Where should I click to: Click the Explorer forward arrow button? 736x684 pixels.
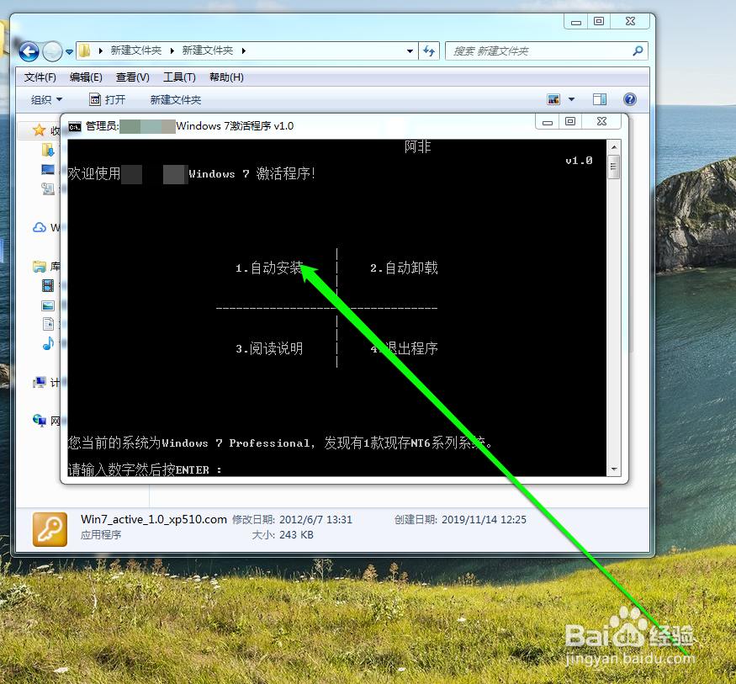(52, 51)
